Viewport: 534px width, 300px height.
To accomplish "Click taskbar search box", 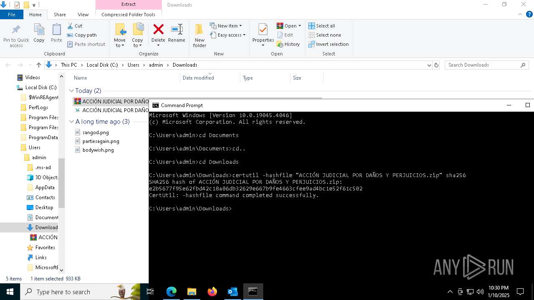I will click(x=80, y=292).
